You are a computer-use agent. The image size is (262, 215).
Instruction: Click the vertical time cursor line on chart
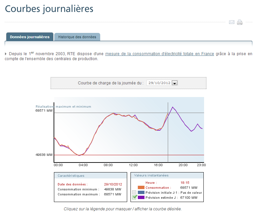[x=168, y=132]
